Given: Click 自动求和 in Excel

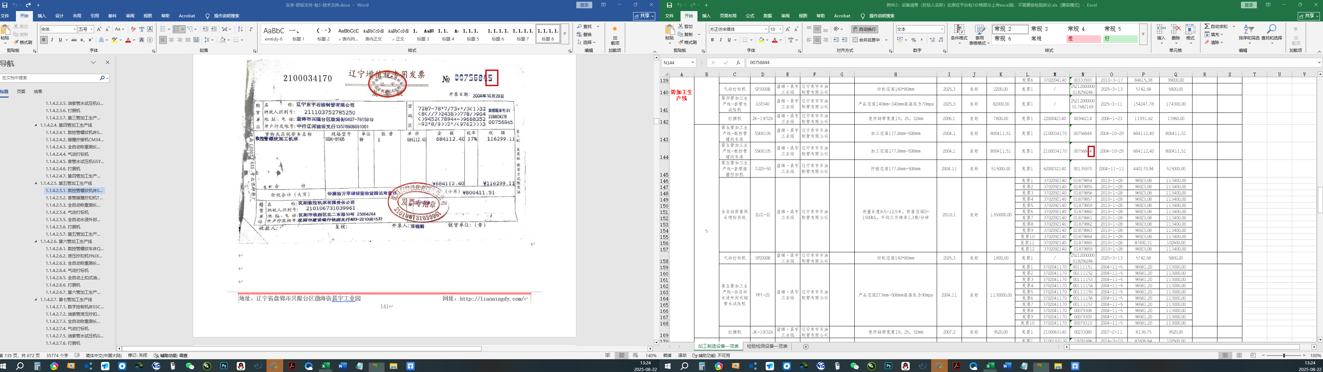Looking at the screenshot, I should point(1216,27).
